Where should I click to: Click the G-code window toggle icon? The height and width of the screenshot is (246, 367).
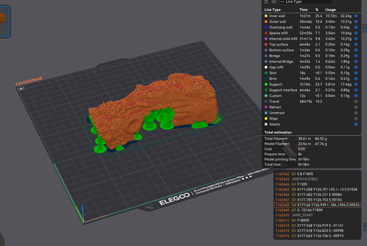(274, 2)
